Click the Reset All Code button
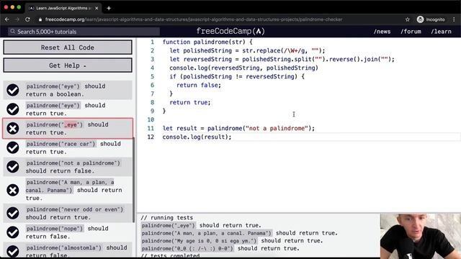The width and height of the screenshot is (461, 259). tap(68, 47)
